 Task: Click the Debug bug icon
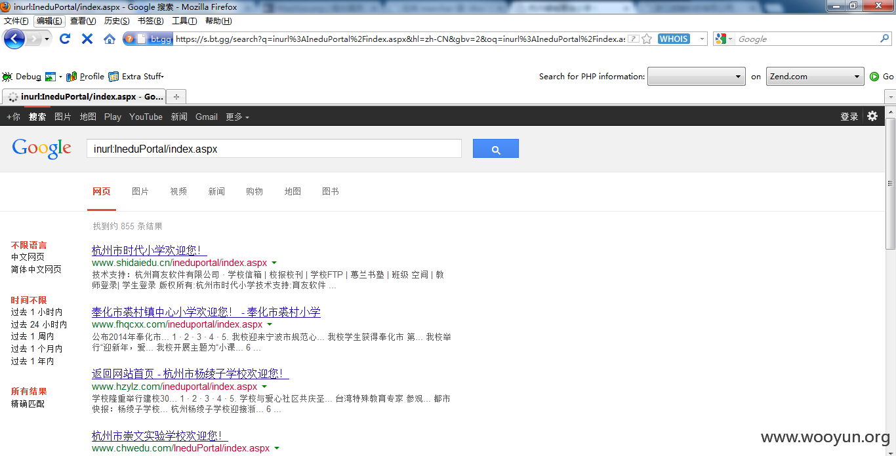click(x=7, y=77)
